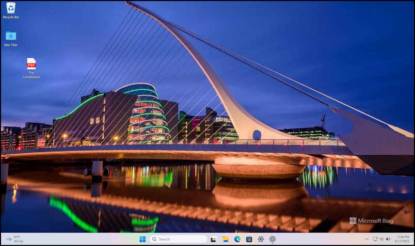
Task: Select the Mac Files folder
Action: tap(10, 36)
